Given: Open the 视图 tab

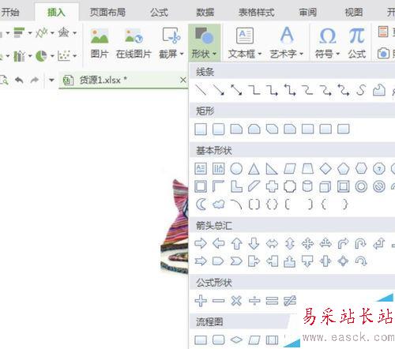Looking at the screenshot, I should pyautogui.click(x=354, y=12).
